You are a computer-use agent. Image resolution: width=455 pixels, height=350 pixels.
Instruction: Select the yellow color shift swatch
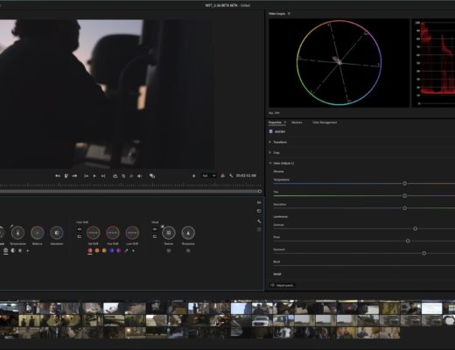(x=104, y=250)
